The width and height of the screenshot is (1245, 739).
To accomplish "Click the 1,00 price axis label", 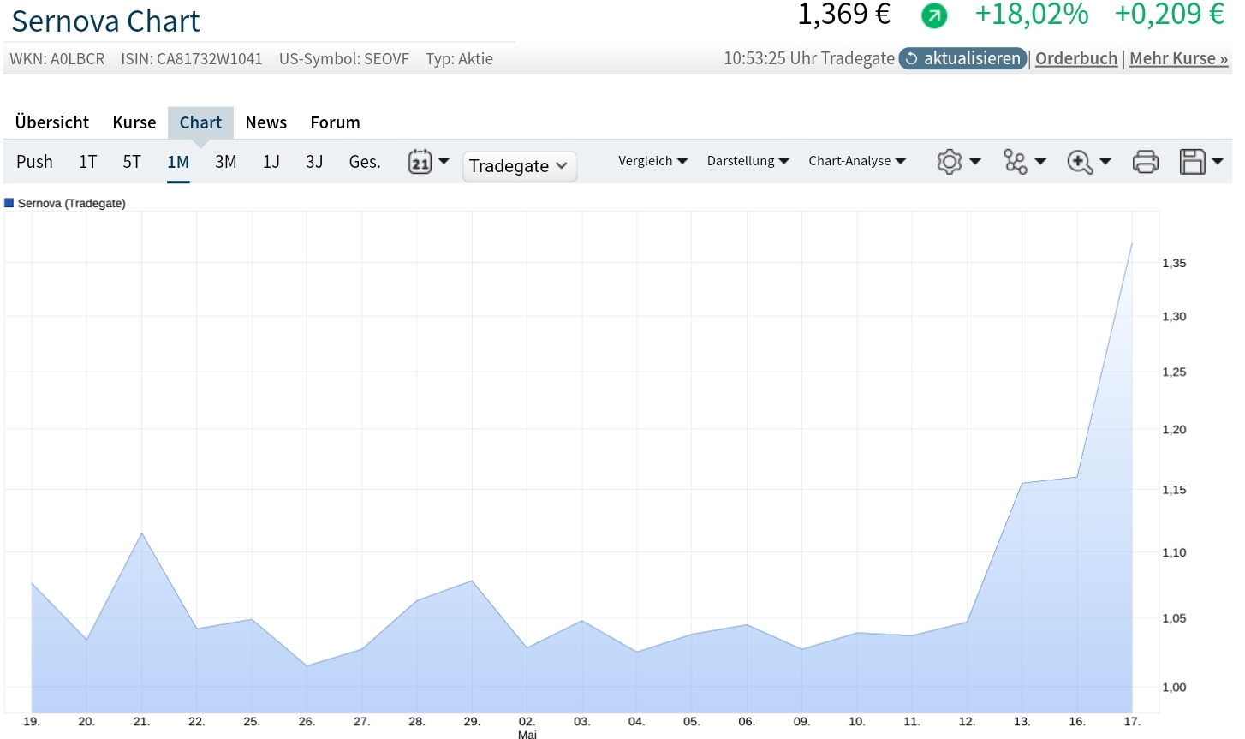I will pos(1174,687).
